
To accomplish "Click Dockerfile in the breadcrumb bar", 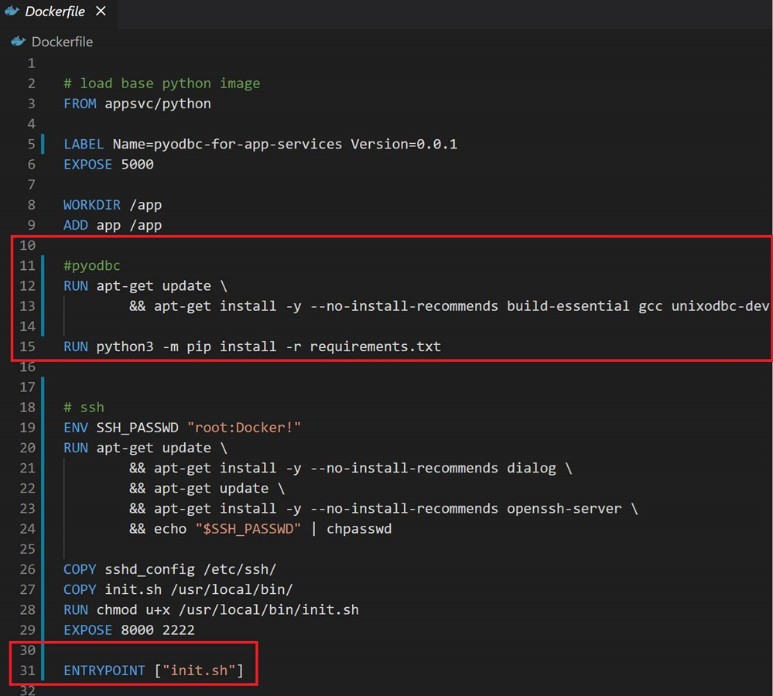I will tap(62, 42).
